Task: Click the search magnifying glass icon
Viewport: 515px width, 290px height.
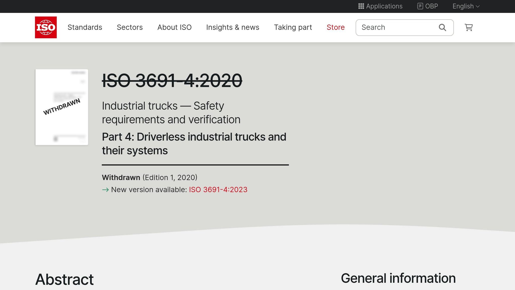Action: 442,27
